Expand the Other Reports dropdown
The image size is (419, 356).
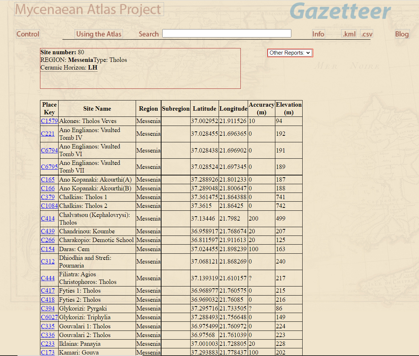[290, 53]
